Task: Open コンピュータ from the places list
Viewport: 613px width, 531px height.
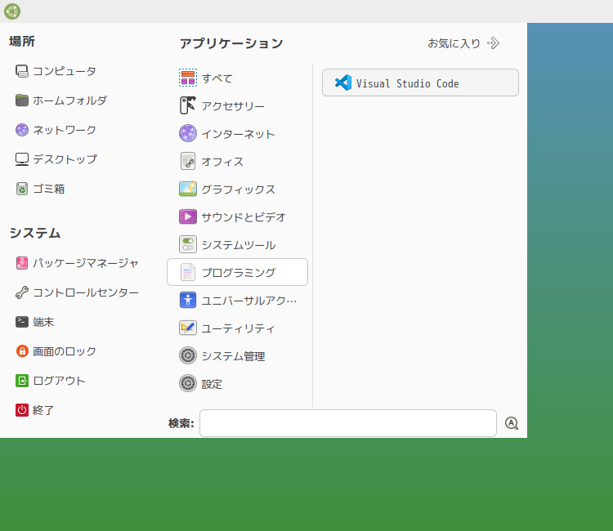Action: (x=56, y=71)
